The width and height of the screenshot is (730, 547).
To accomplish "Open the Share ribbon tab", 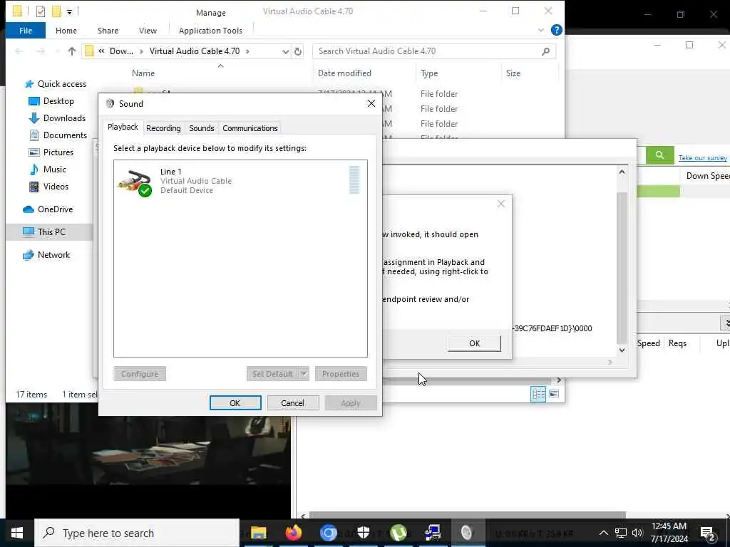I will [108, 30].
